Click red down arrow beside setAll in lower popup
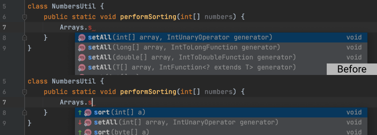Image resolution: width=377 pixels, height=135 pixels. 80,123
